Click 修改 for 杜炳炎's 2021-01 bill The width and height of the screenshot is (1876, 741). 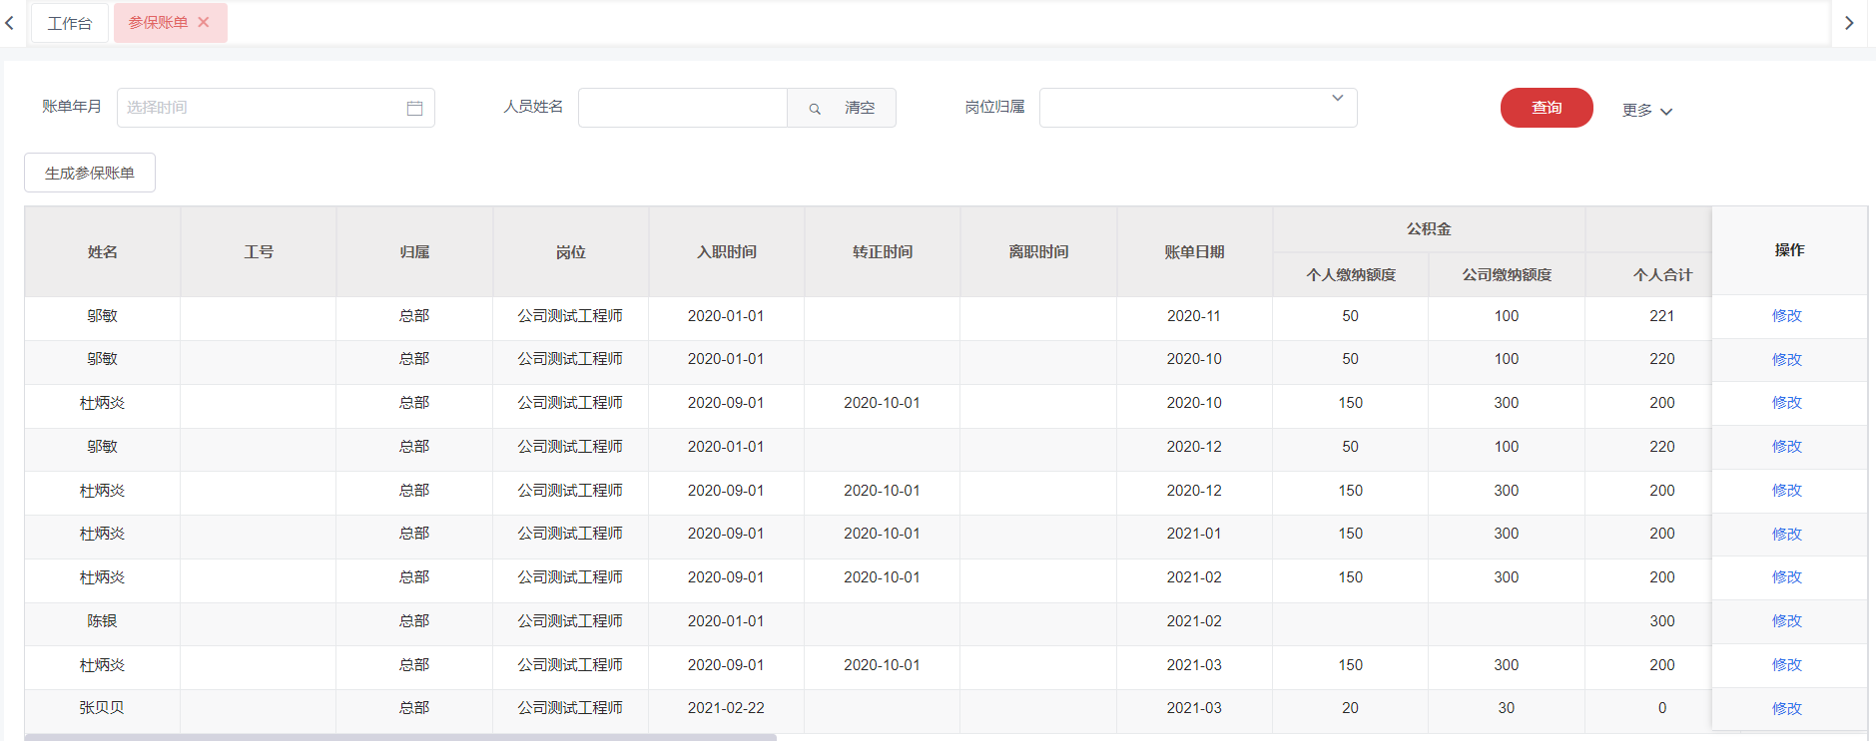pos(1786,534)
